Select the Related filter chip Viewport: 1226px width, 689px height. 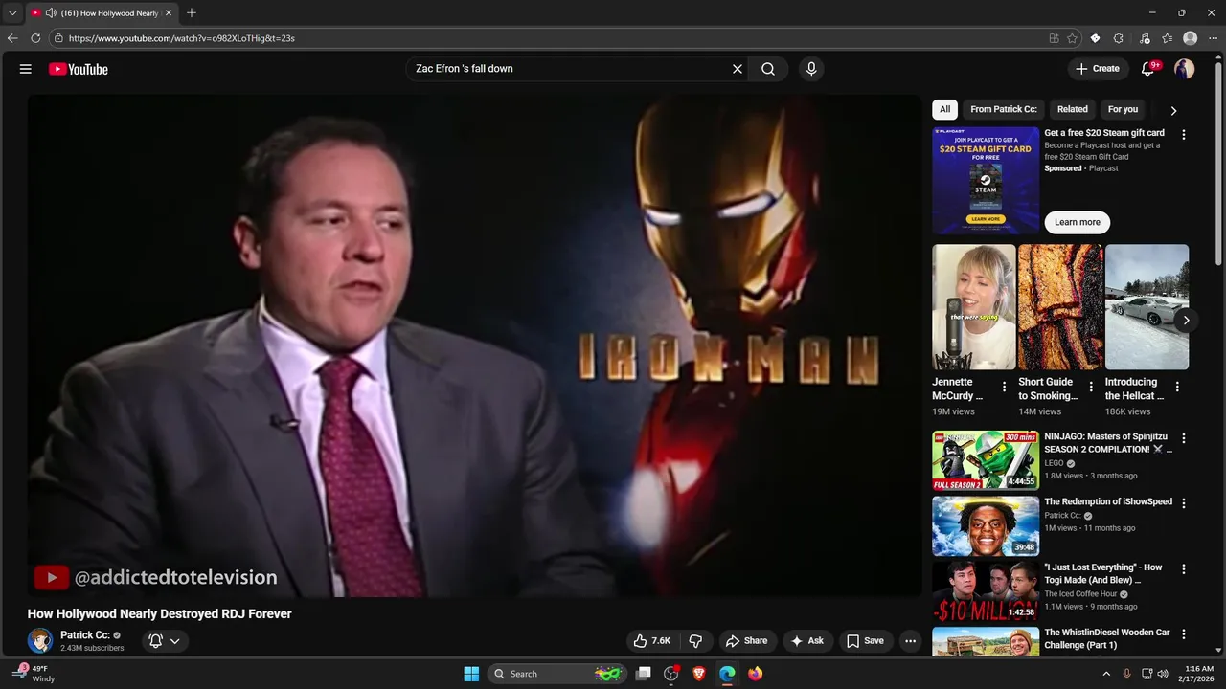pos(1072,109)
